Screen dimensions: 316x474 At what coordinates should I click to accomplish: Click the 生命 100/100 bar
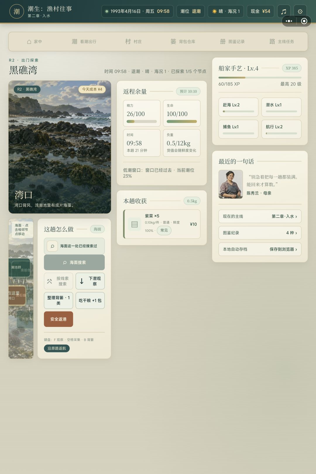click(x=182, y=122)
